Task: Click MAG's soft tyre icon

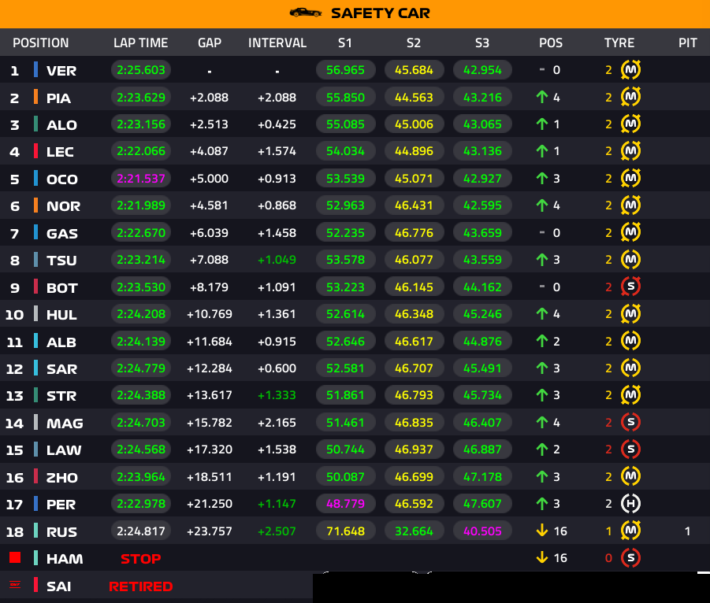Action: [630, 422]
